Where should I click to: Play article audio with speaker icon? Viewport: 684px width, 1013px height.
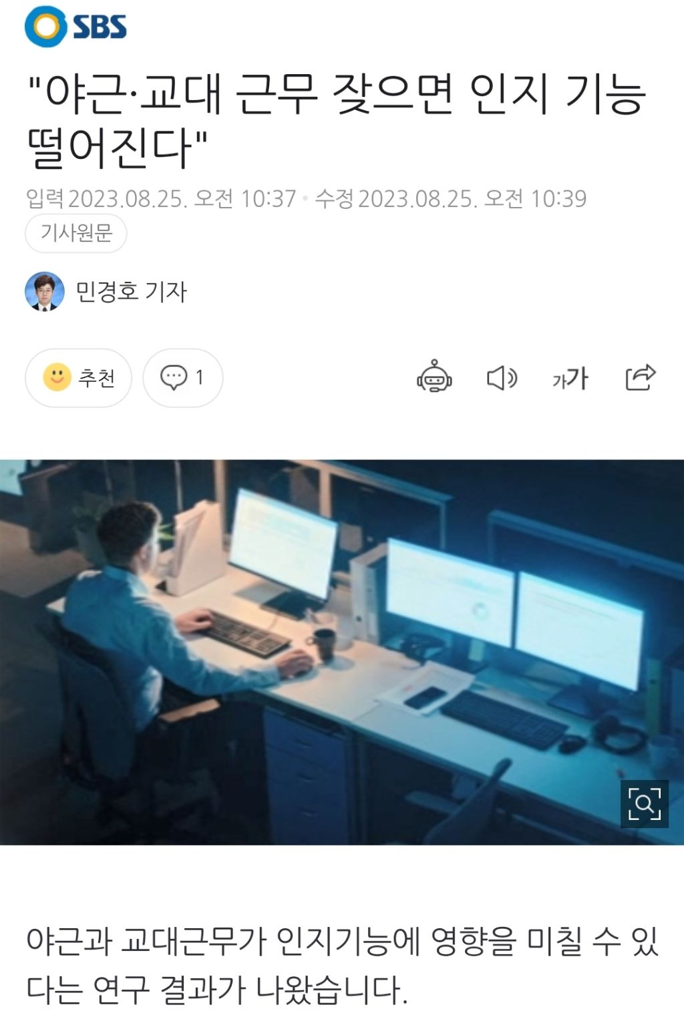(502, 378)
